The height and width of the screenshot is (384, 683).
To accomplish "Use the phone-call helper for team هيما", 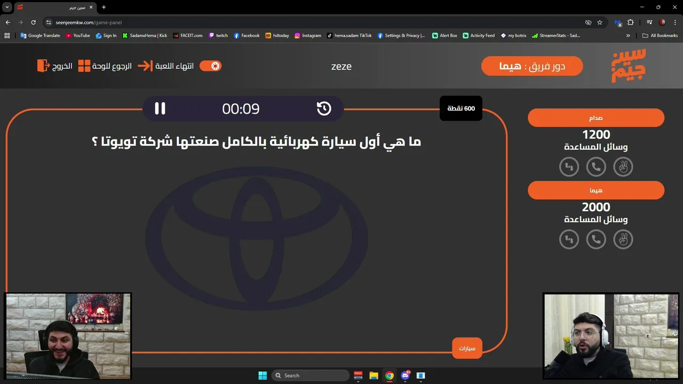I will pos(596,239).
